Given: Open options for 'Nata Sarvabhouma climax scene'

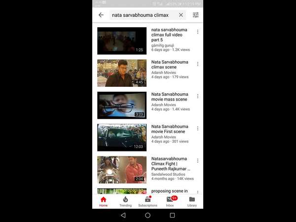Looking at the screenshot, I should 198,64.
